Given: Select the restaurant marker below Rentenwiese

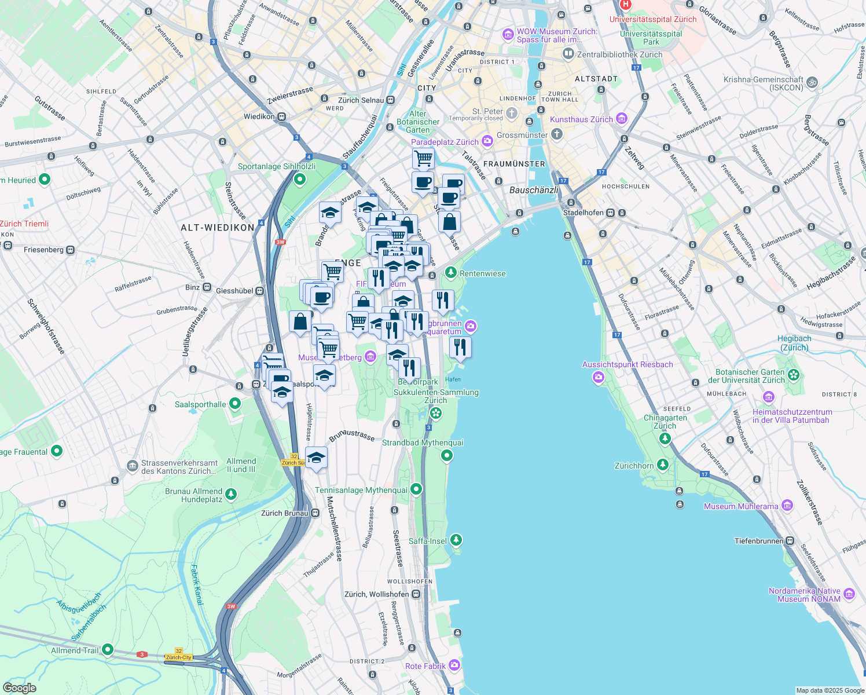Looking at the screenshot, I should coord(443,301).
